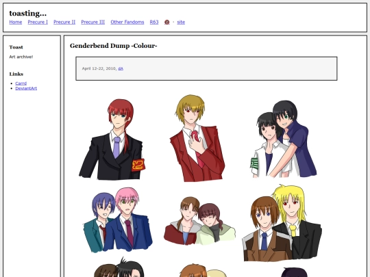Click the April 12-22, 2010 date text
The width and height of the screenshot is (370, 277).
(x=99, y=68)
